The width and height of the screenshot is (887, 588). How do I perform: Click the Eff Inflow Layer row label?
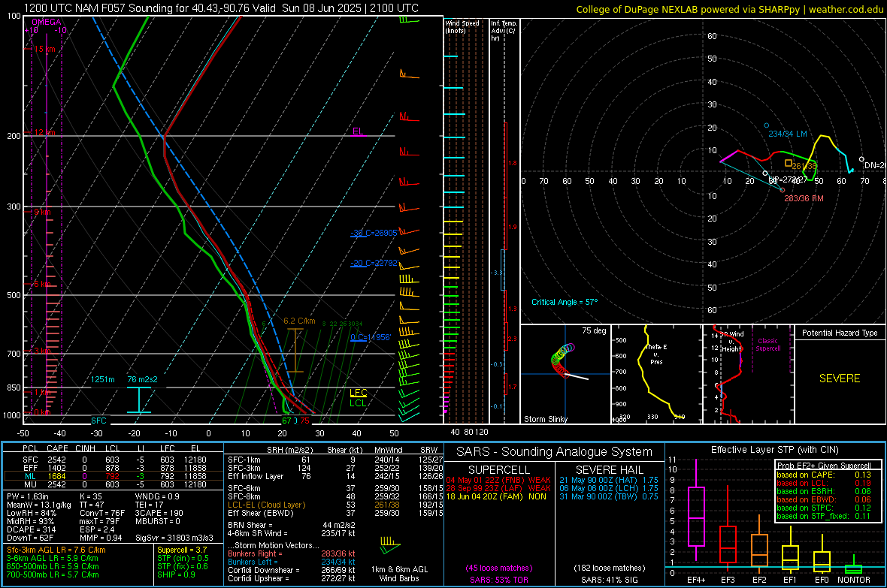coord(256,476)
